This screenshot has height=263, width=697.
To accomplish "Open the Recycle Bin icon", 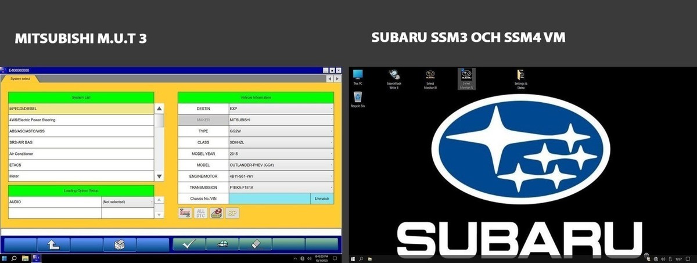I will pyautogui.click(x=358, y=100).
